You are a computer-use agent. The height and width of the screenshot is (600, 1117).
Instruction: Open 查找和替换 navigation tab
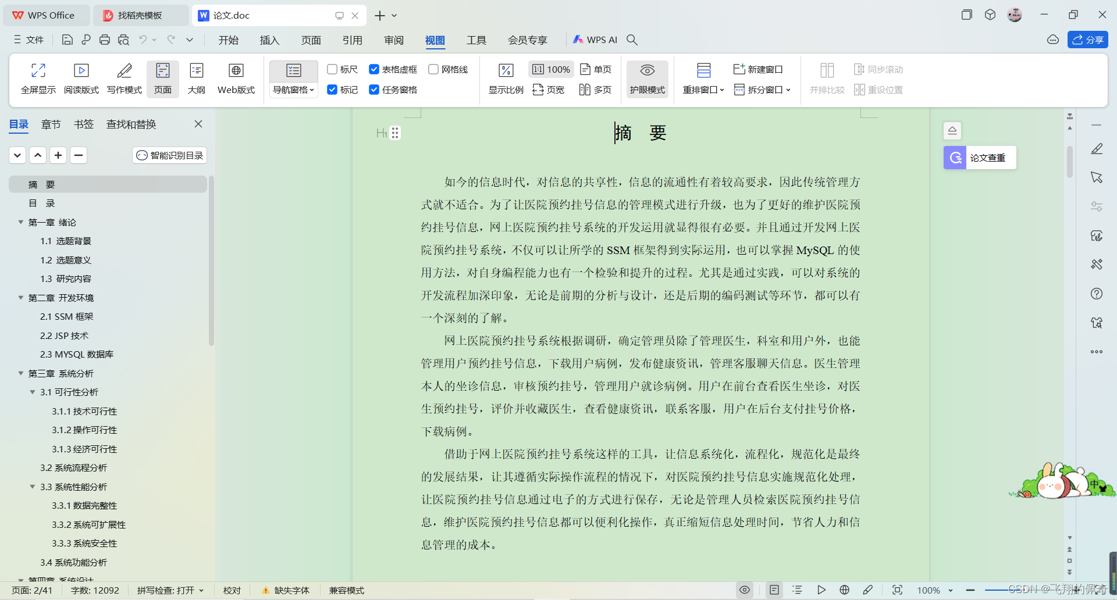pyautogui.click(x=131, y=124)
